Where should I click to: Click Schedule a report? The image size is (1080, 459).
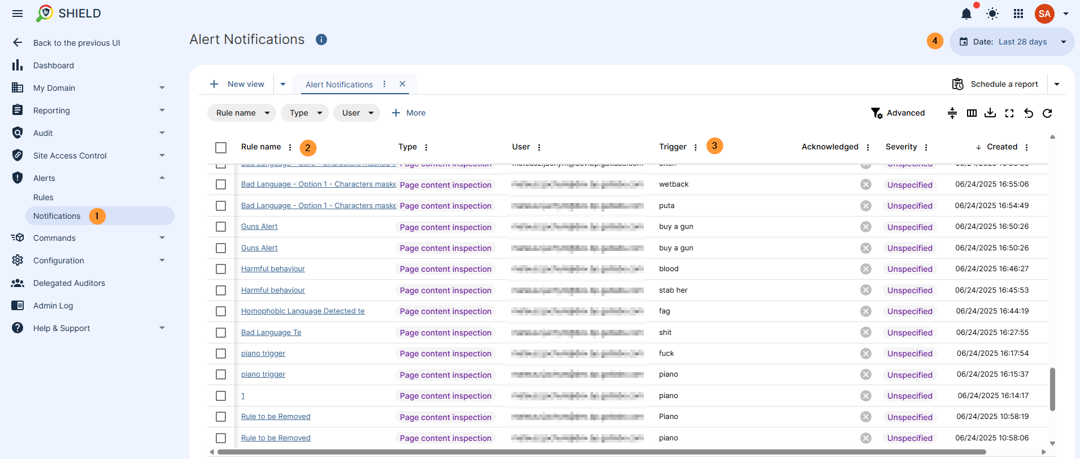(x=995, y=84)
